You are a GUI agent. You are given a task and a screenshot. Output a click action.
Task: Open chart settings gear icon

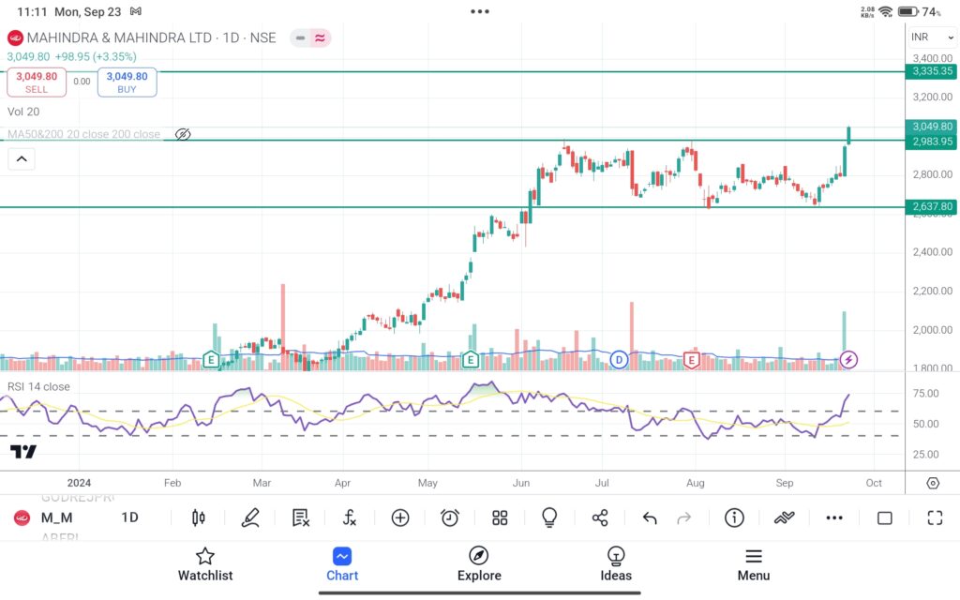[933, 483]
